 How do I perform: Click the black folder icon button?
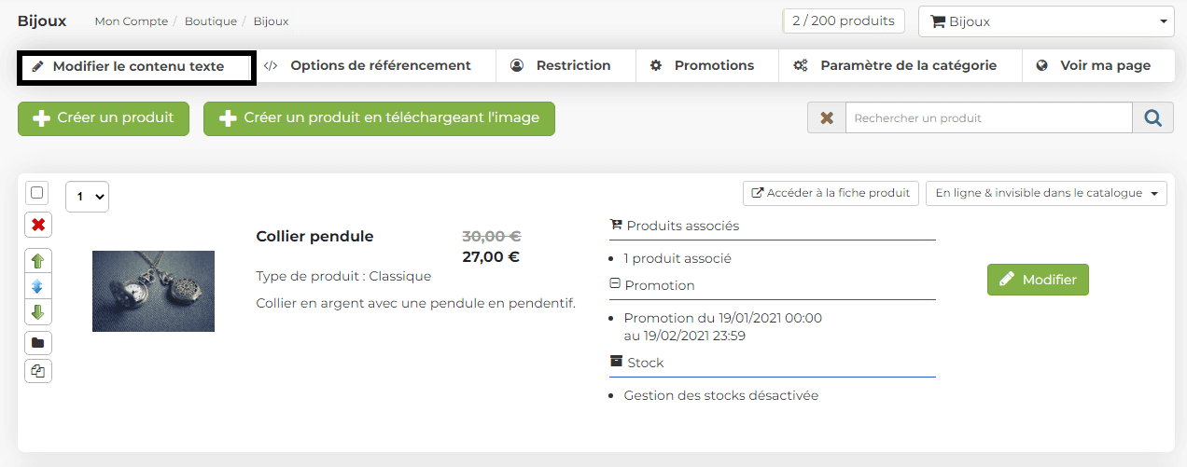[38, 343]
